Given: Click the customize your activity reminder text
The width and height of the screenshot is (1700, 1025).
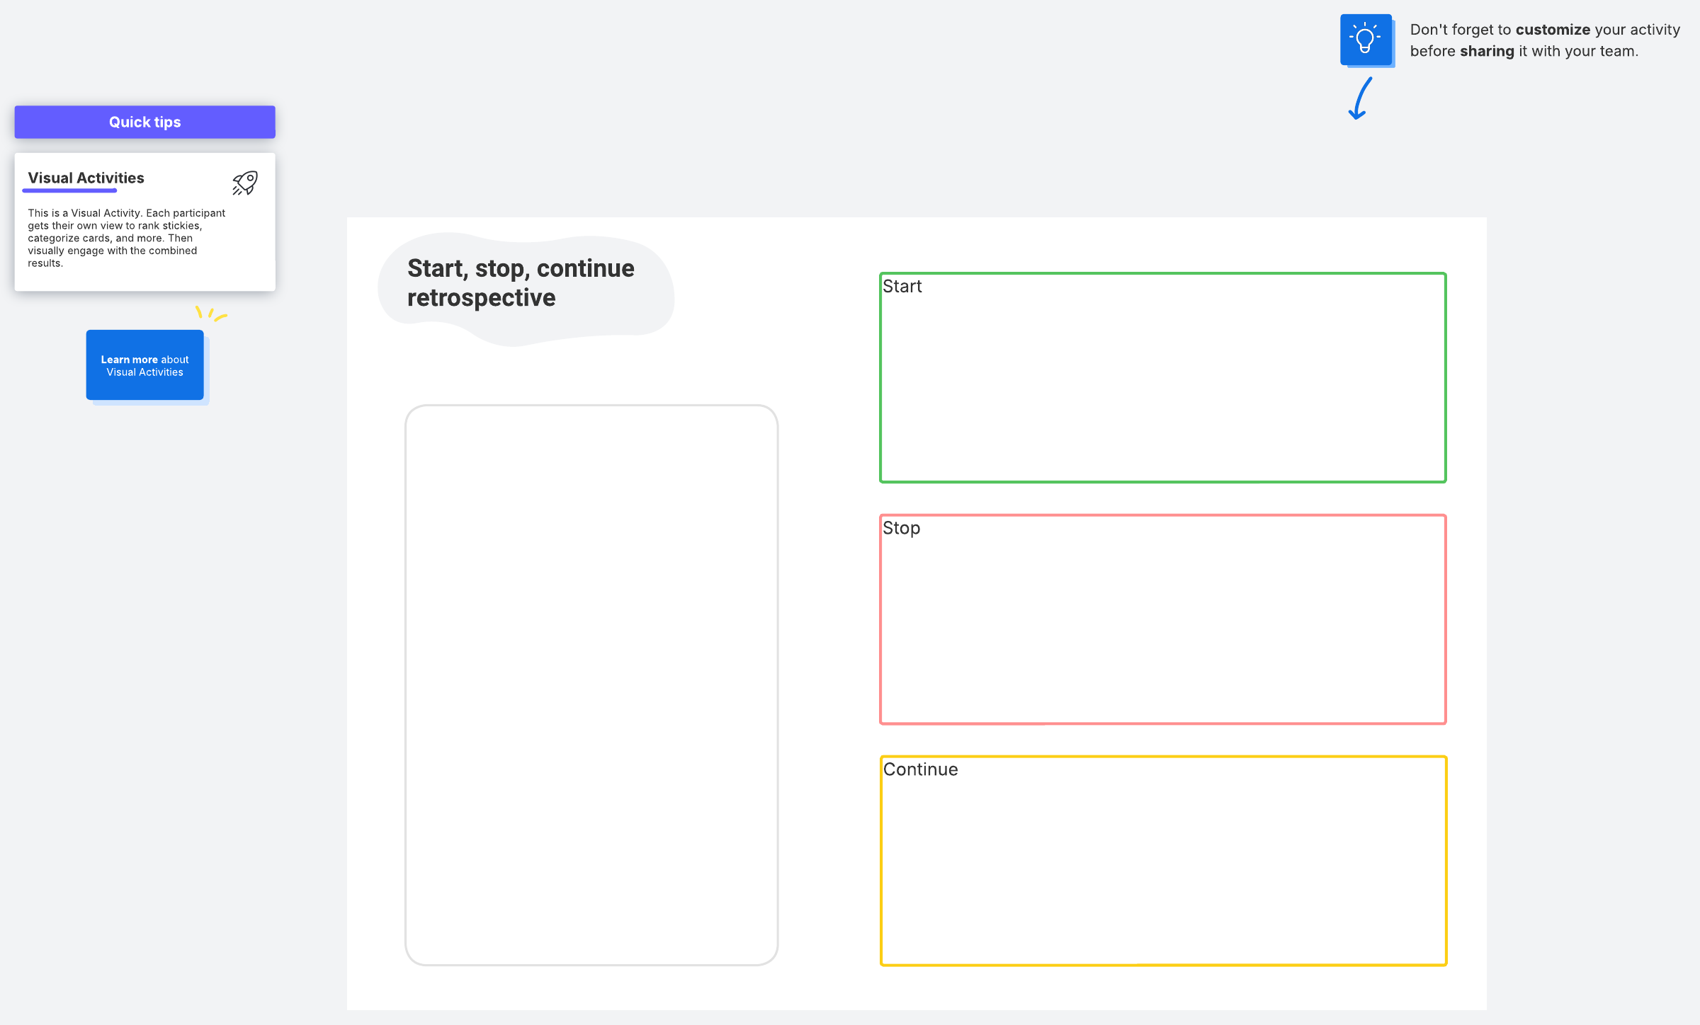Looking at the screenshot, I should click(1545, 40).
